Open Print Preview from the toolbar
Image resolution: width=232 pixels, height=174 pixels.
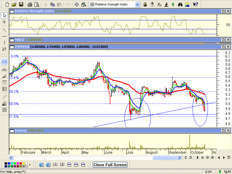[37, 5]
